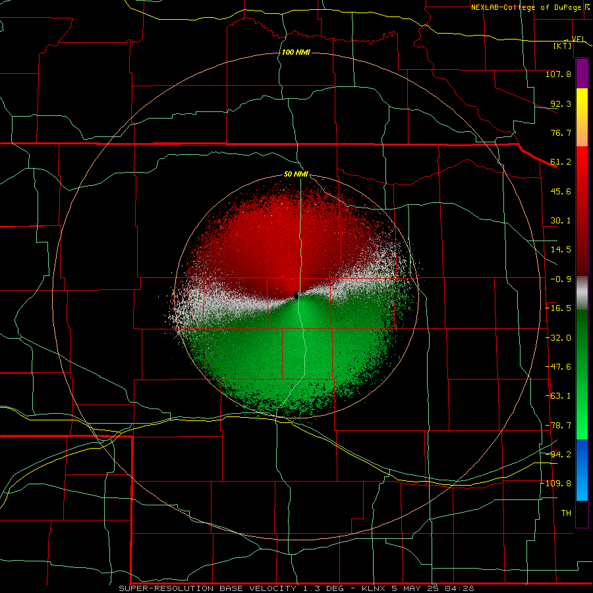Click the 92.3 velocity scale value
Screen dimensions: 593x593
(x=561, y=103)
